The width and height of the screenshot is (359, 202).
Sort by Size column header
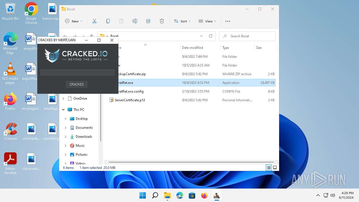click(x=265, y=48)
